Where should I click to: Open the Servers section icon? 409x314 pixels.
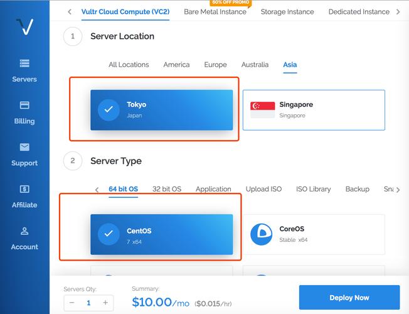(24, 63)
